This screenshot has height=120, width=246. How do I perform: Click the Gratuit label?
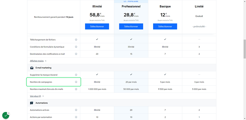pos(199,16)
